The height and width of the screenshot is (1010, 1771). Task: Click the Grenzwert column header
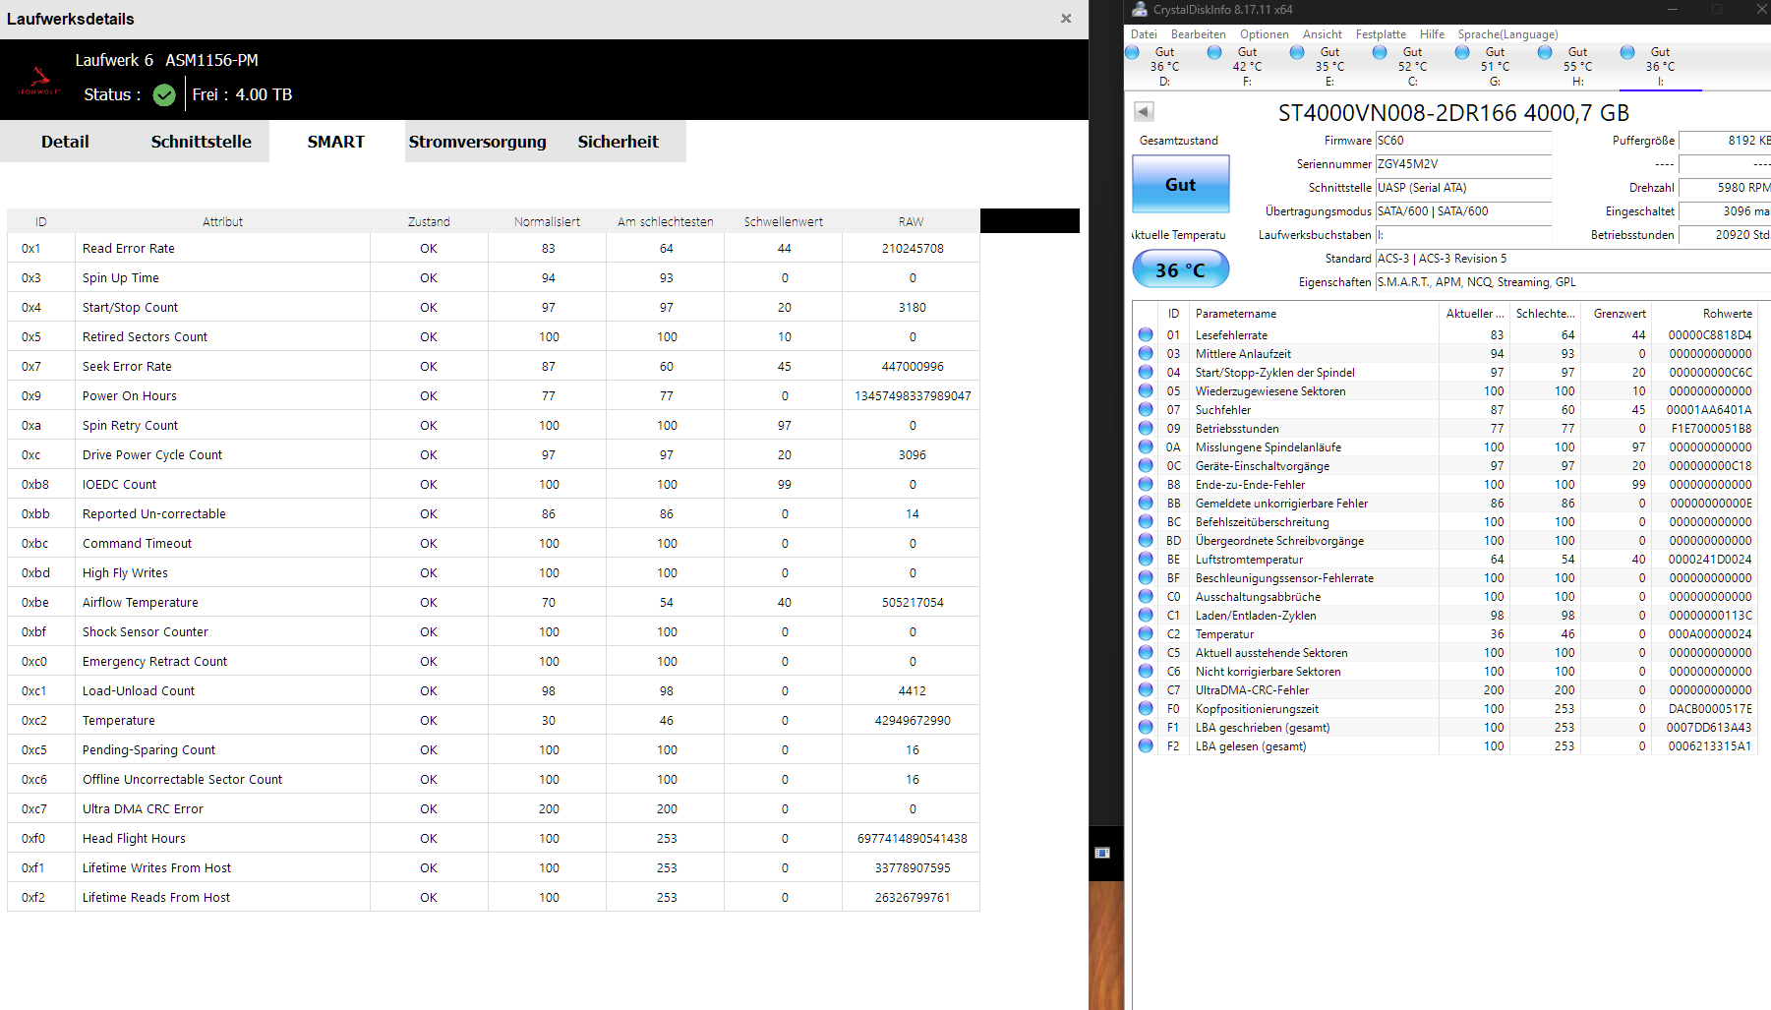1619,314
